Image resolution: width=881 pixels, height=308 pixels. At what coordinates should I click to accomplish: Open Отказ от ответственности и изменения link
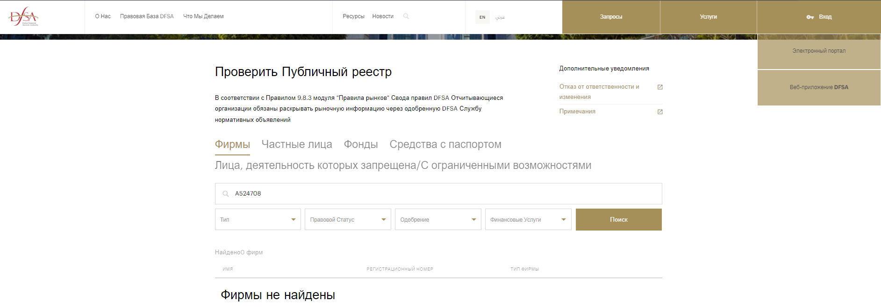point(600,92)
